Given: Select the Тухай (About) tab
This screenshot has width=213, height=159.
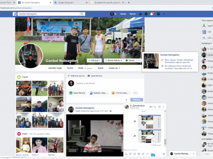Looking at the screenshot, I should [x=70, y=68].
